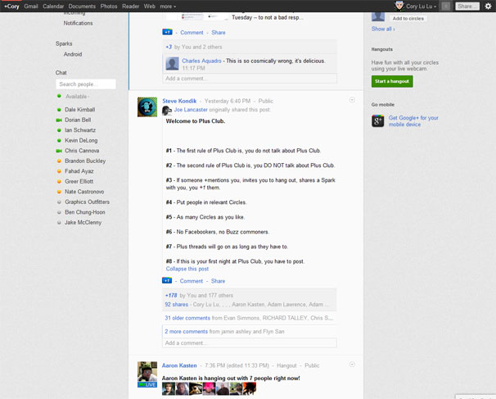Click Share link under Plus Club post
The image size is (496, 399).
[218, 281]
